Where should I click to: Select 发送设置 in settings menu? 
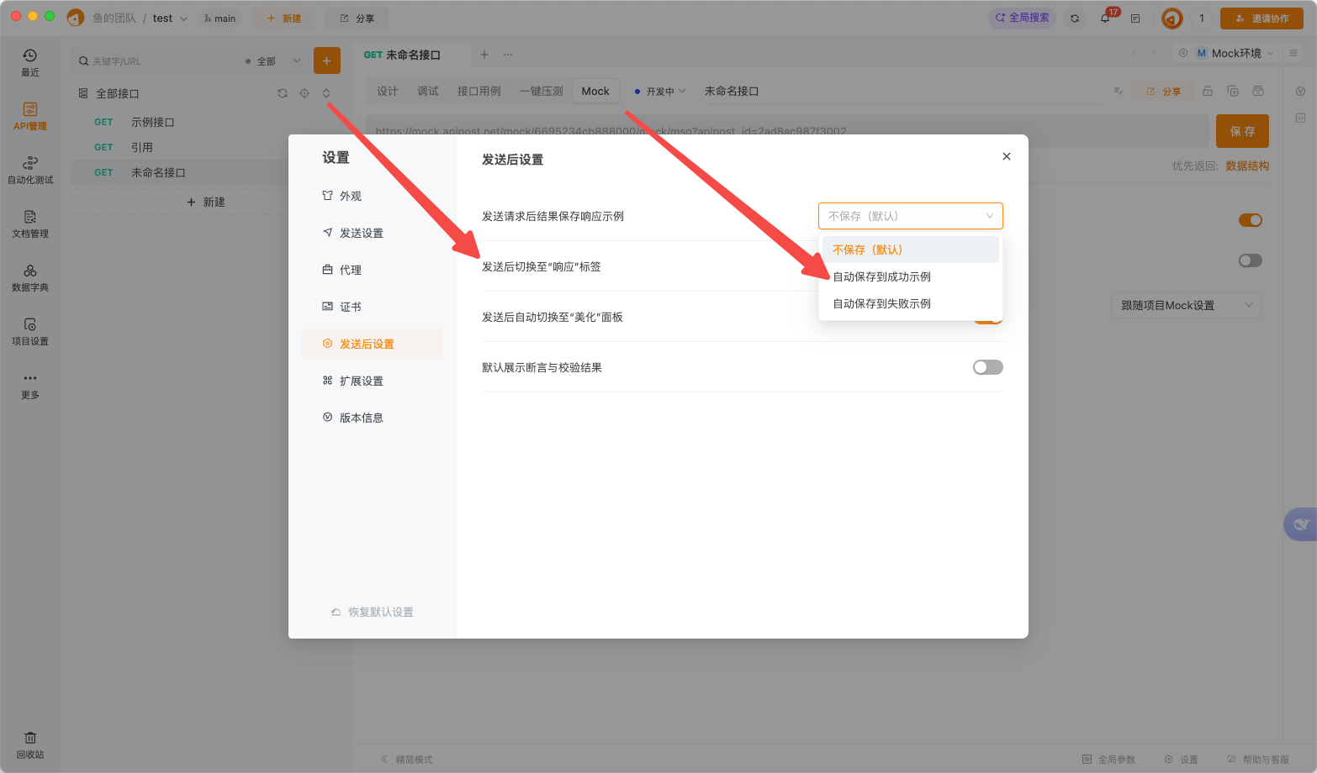[x=372, y=233]
